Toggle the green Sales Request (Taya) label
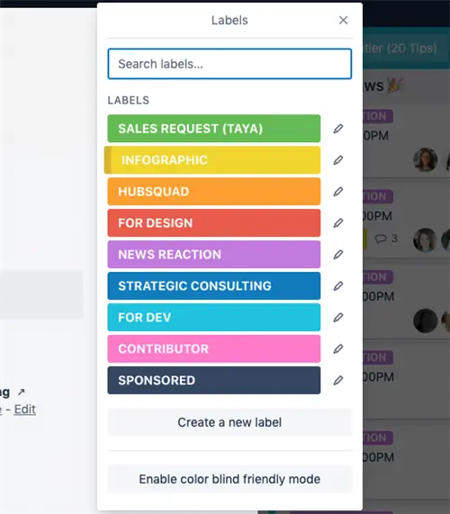 pos(214,129)
